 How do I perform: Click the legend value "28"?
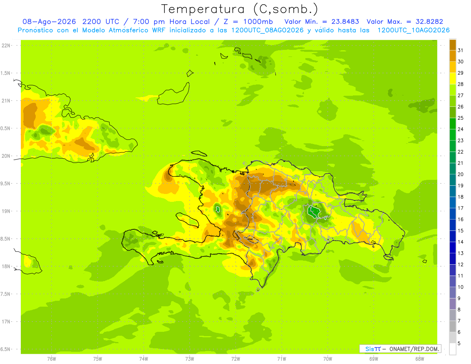point(461,84)
